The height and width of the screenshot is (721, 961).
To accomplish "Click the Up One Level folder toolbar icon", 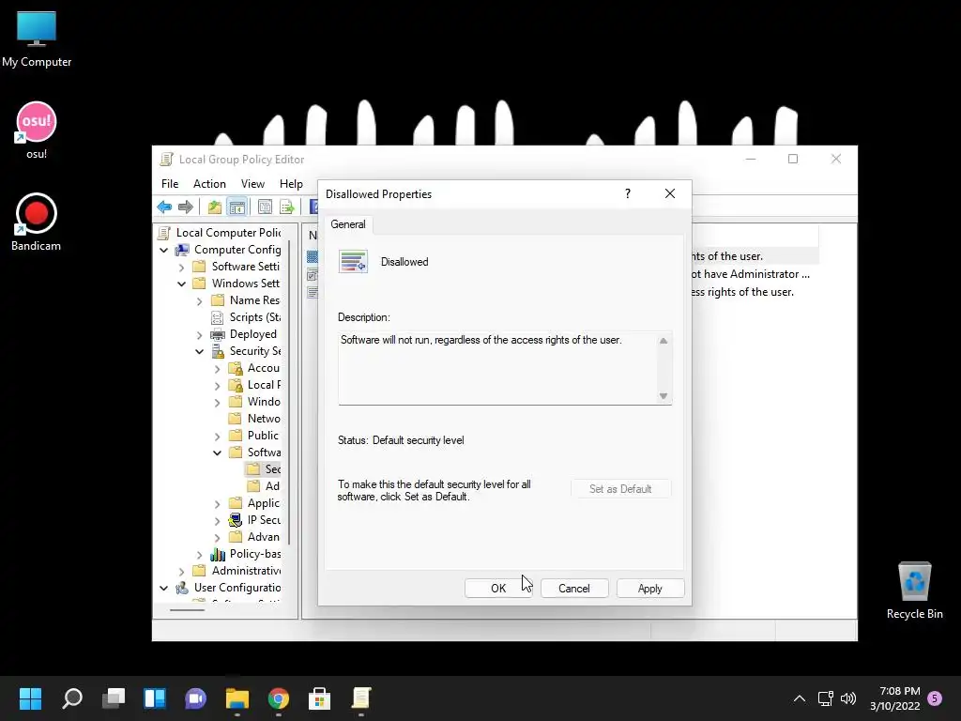I will click(x=215, y=207).
